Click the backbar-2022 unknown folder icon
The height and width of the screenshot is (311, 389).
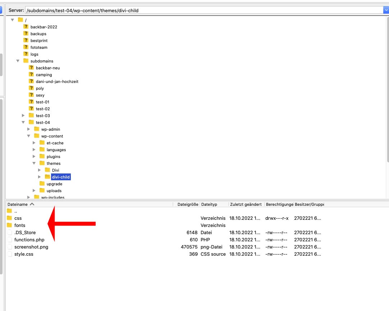[x=26, y=27]
